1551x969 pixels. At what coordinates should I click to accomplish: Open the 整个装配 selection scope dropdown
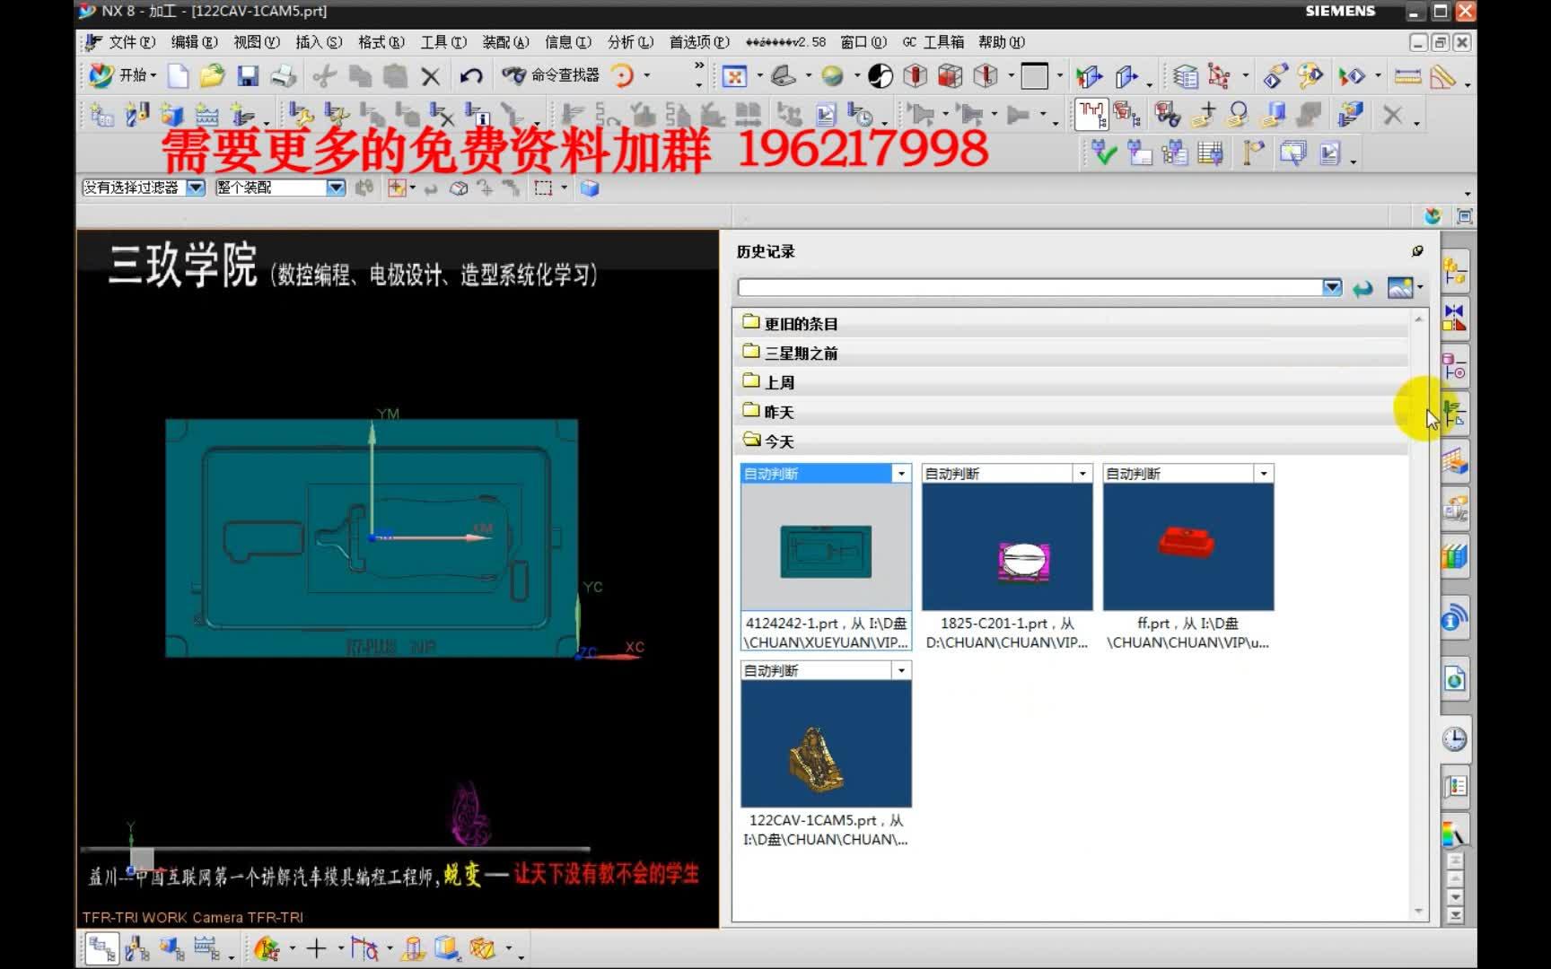point(336,188)
